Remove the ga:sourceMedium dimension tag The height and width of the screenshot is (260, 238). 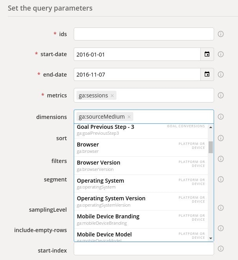point(129,117)
